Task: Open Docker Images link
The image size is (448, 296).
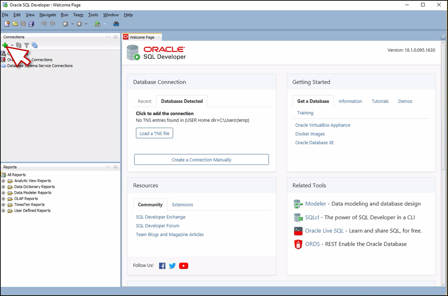Action: [310, 134]
